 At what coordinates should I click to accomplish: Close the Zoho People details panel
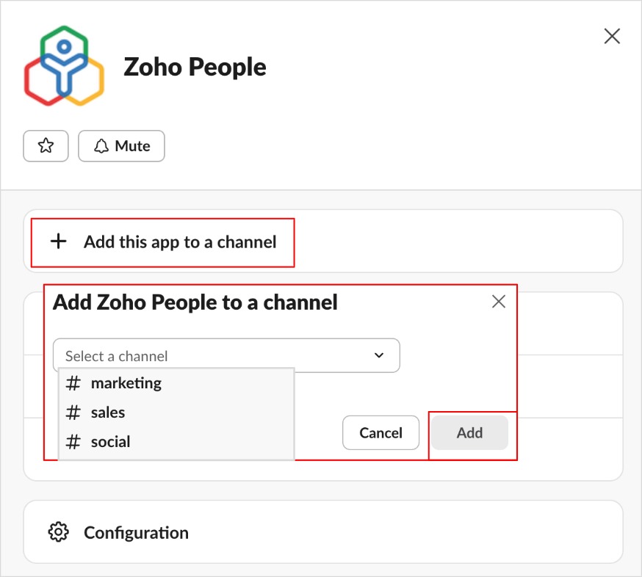611,36
